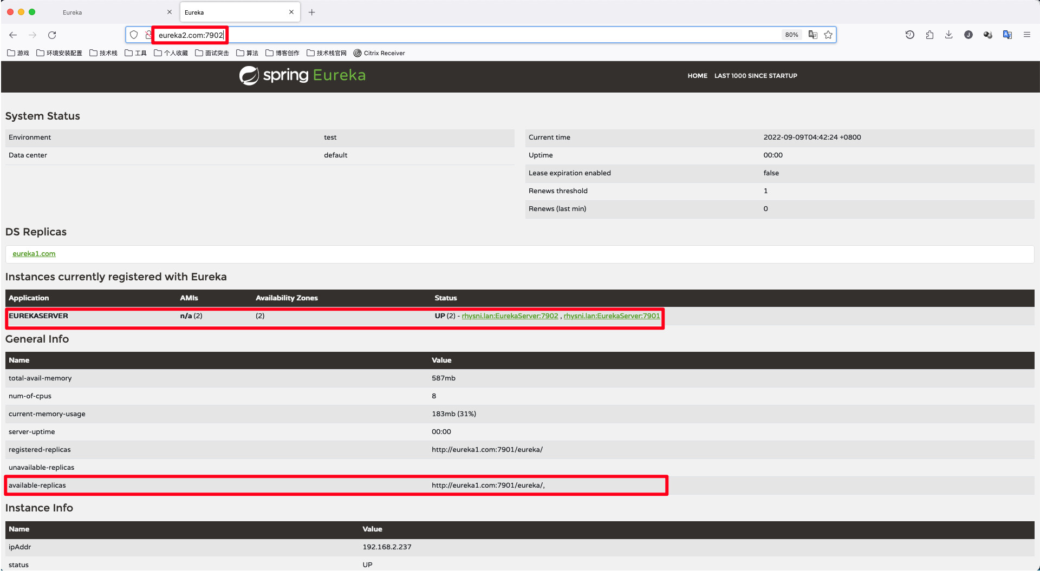Open the extensions puzzle icon
Screen dimensions: 1040x571
point(929,35)
